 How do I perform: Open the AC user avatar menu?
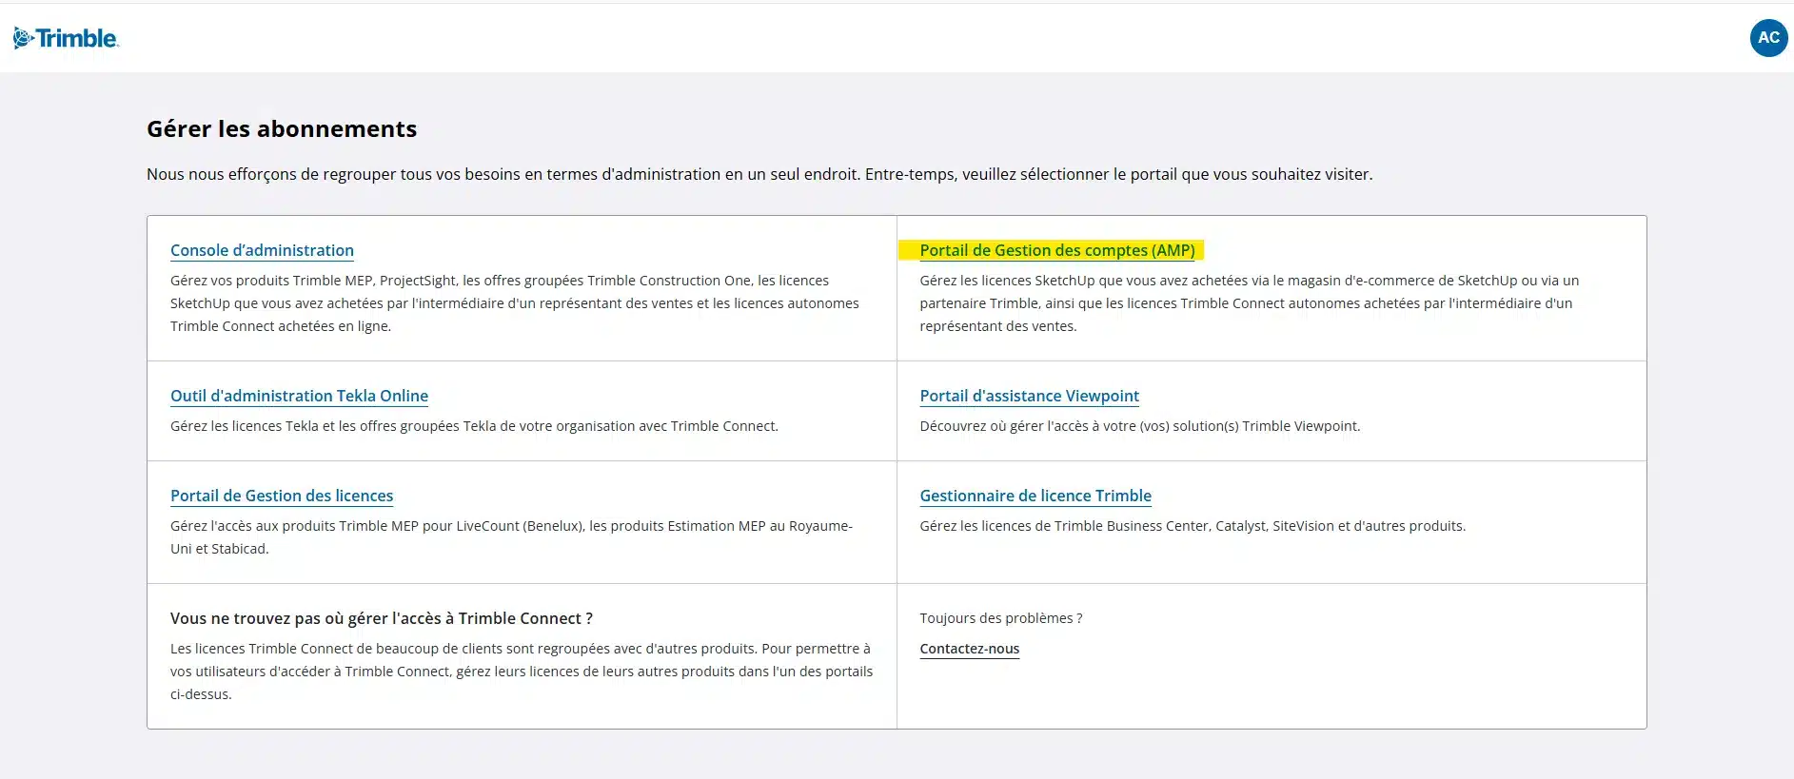(x=1768, y=38)
